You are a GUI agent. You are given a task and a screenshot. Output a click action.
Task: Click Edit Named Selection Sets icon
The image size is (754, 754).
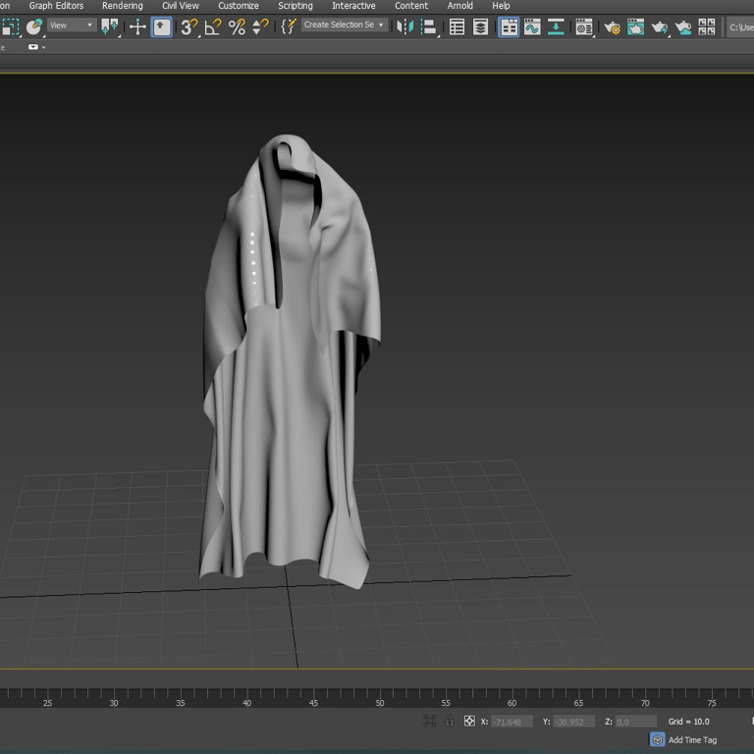pos(288,27)
